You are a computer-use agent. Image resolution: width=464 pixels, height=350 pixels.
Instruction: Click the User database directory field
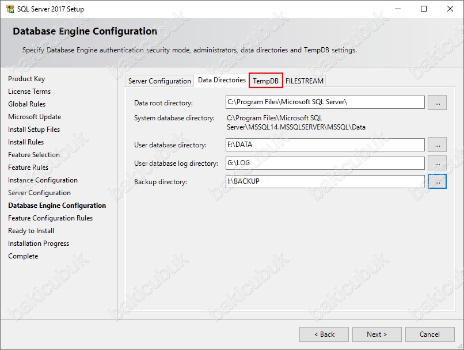coord(325,144)
